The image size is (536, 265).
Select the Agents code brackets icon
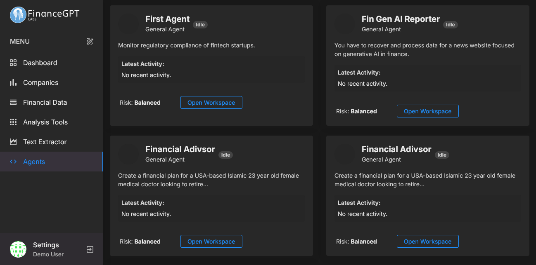coord(13,162)
